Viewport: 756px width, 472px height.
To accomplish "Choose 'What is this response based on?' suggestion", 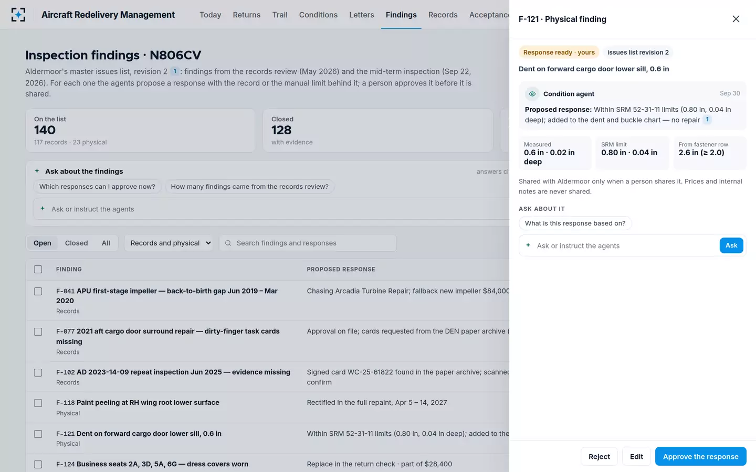I will coord(575,223).
